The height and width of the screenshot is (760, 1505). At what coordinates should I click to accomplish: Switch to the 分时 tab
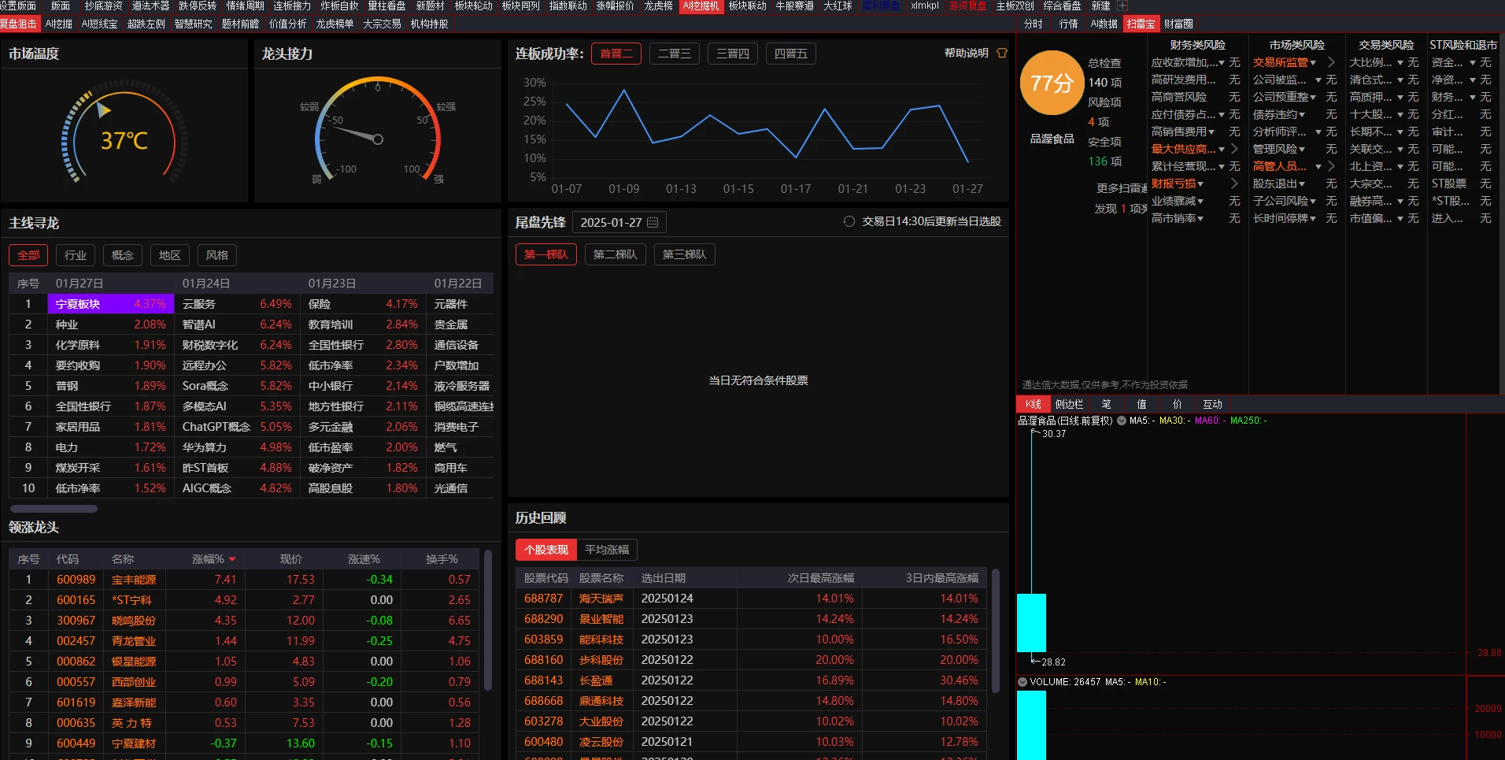pyautogui.click(x=1033, y=24)
